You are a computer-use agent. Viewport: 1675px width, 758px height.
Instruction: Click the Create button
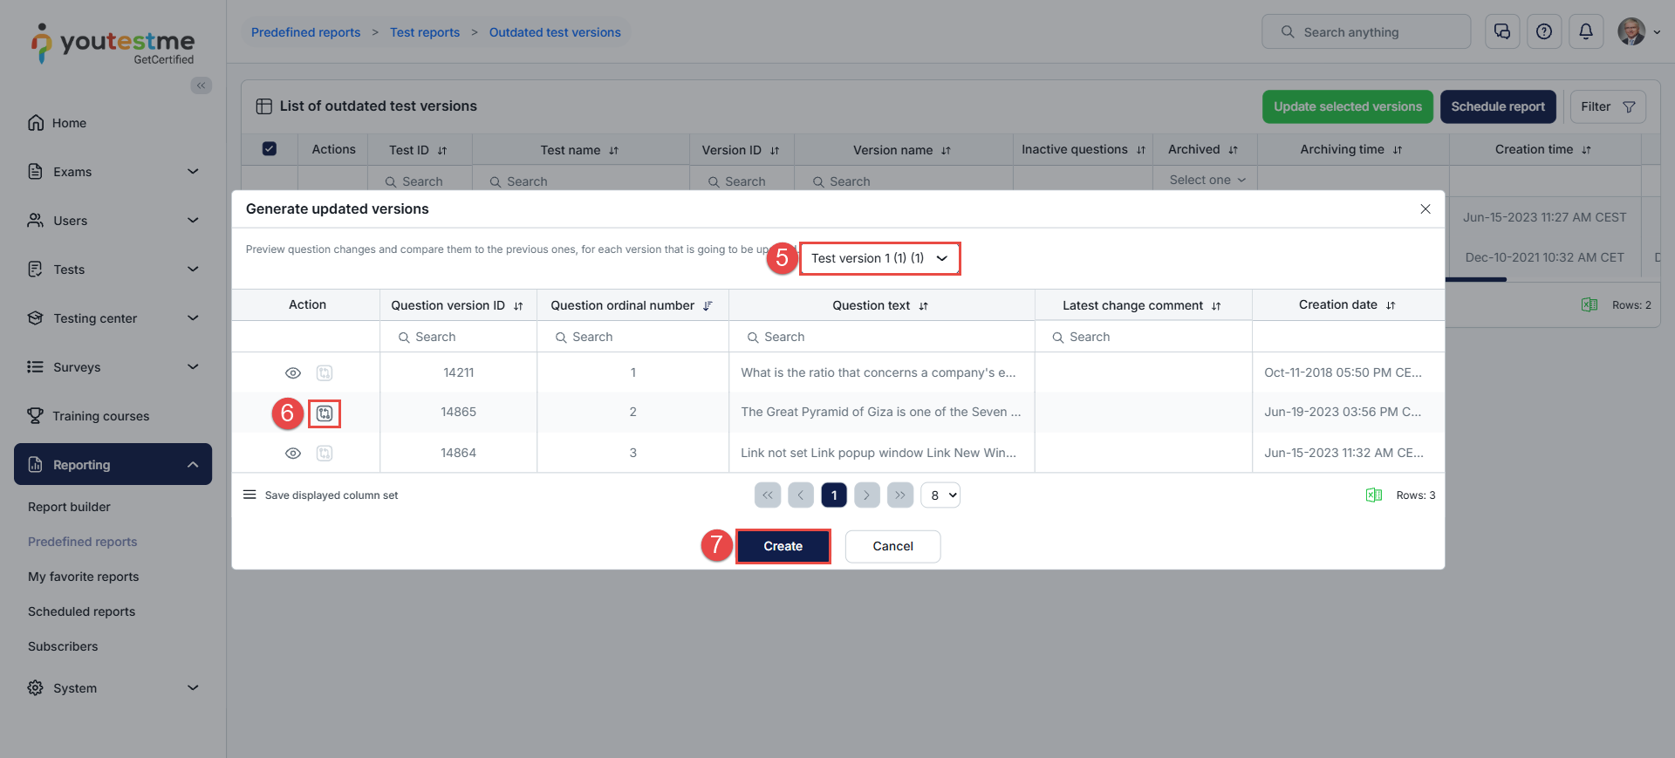(x=783, y=546)
